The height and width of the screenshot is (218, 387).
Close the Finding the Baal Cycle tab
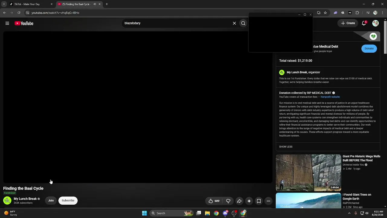coord(99,4)
